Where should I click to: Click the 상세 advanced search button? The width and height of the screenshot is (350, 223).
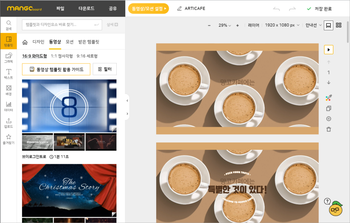point(112,25)
